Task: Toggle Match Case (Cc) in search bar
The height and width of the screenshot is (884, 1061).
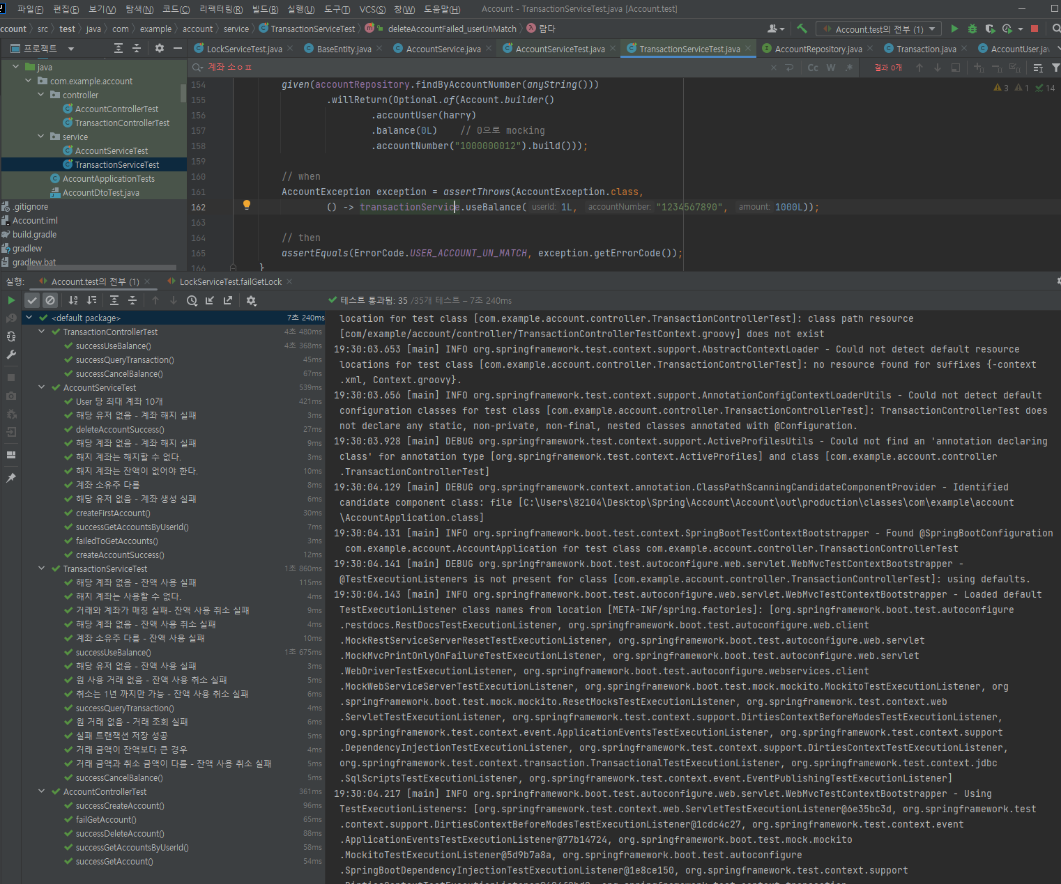Action: (813, 68)
